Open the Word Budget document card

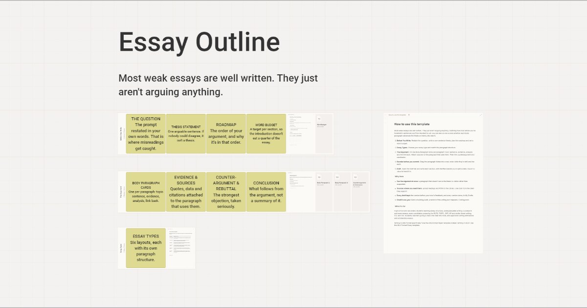(x=323, y=133)
